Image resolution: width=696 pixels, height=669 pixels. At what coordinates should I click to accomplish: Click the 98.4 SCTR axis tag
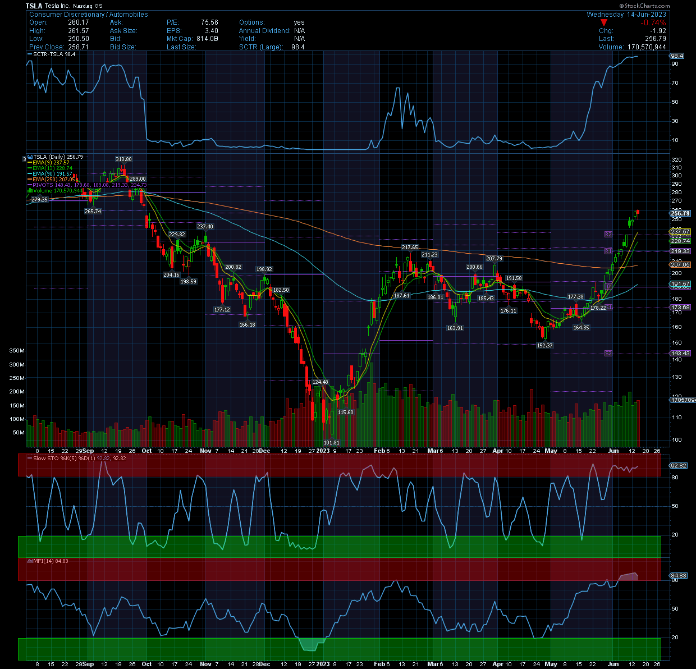(x=677, y=56)
